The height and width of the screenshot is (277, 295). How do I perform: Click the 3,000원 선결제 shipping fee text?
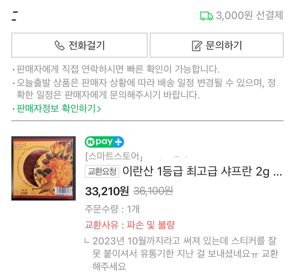[x=249, y=16]
